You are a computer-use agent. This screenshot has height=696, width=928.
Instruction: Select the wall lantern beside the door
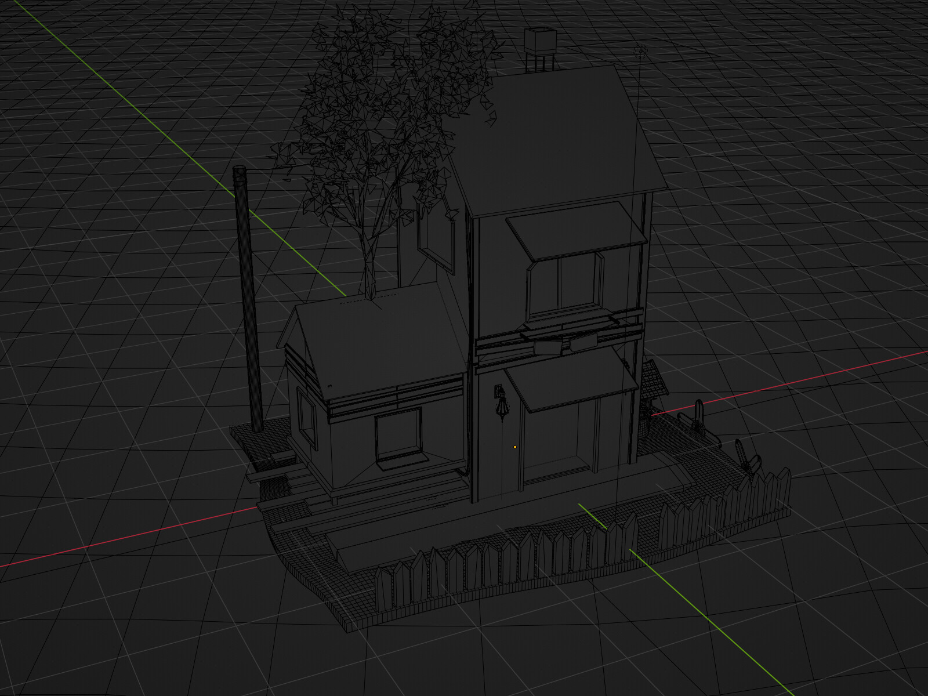pyautogui.click(x=501, y=402)
